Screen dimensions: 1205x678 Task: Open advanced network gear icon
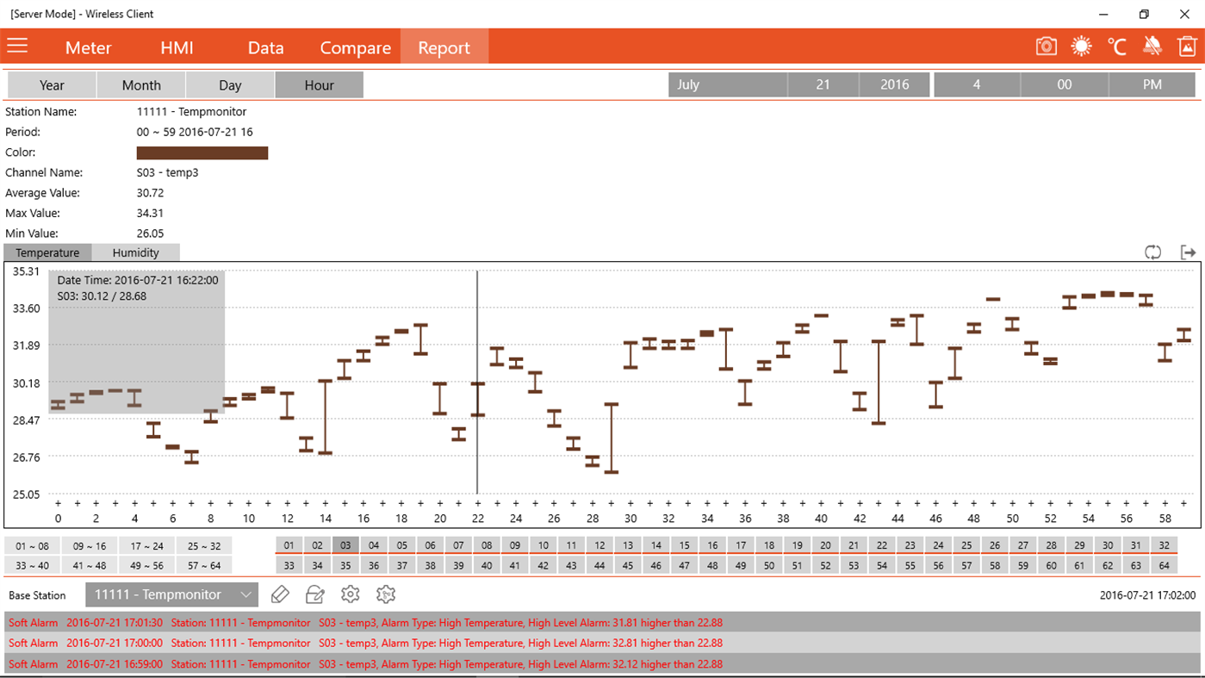(x=385, y=594)
